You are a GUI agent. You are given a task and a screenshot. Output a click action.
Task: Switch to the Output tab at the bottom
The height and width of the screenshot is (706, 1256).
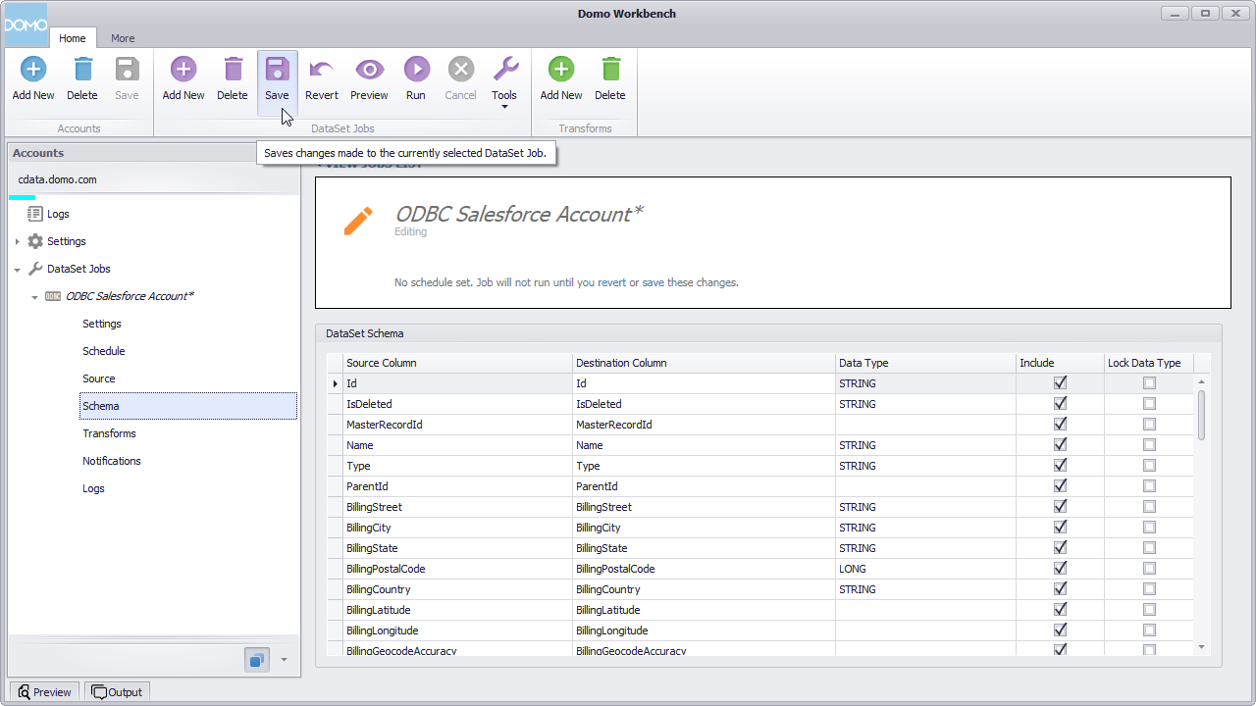click(x=117, y=691)
